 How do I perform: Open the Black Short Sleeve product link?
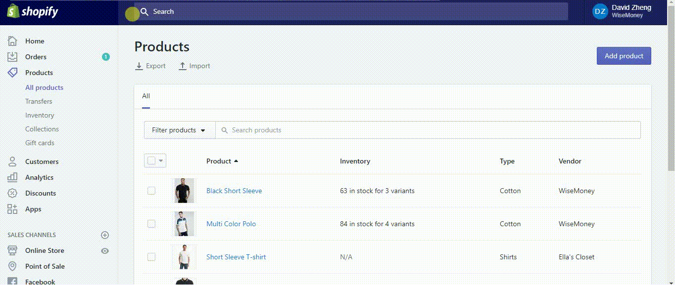pyautogui.click(x=234, y=191)
